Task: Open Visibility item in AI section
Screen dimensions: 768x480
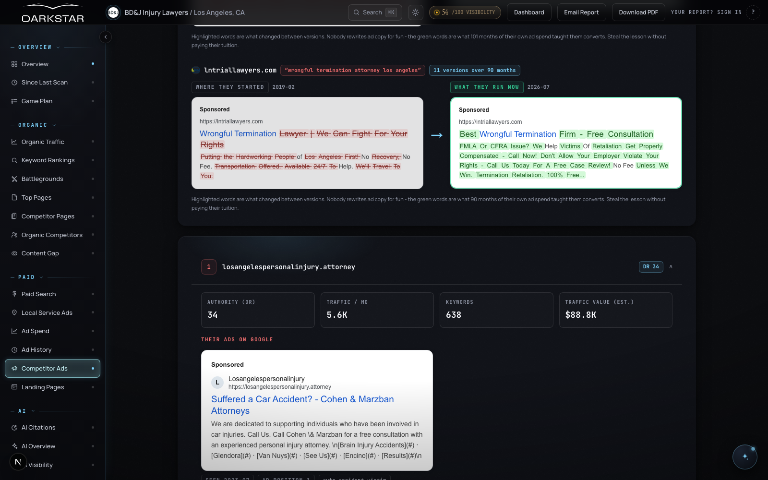Action: point(52,465)
